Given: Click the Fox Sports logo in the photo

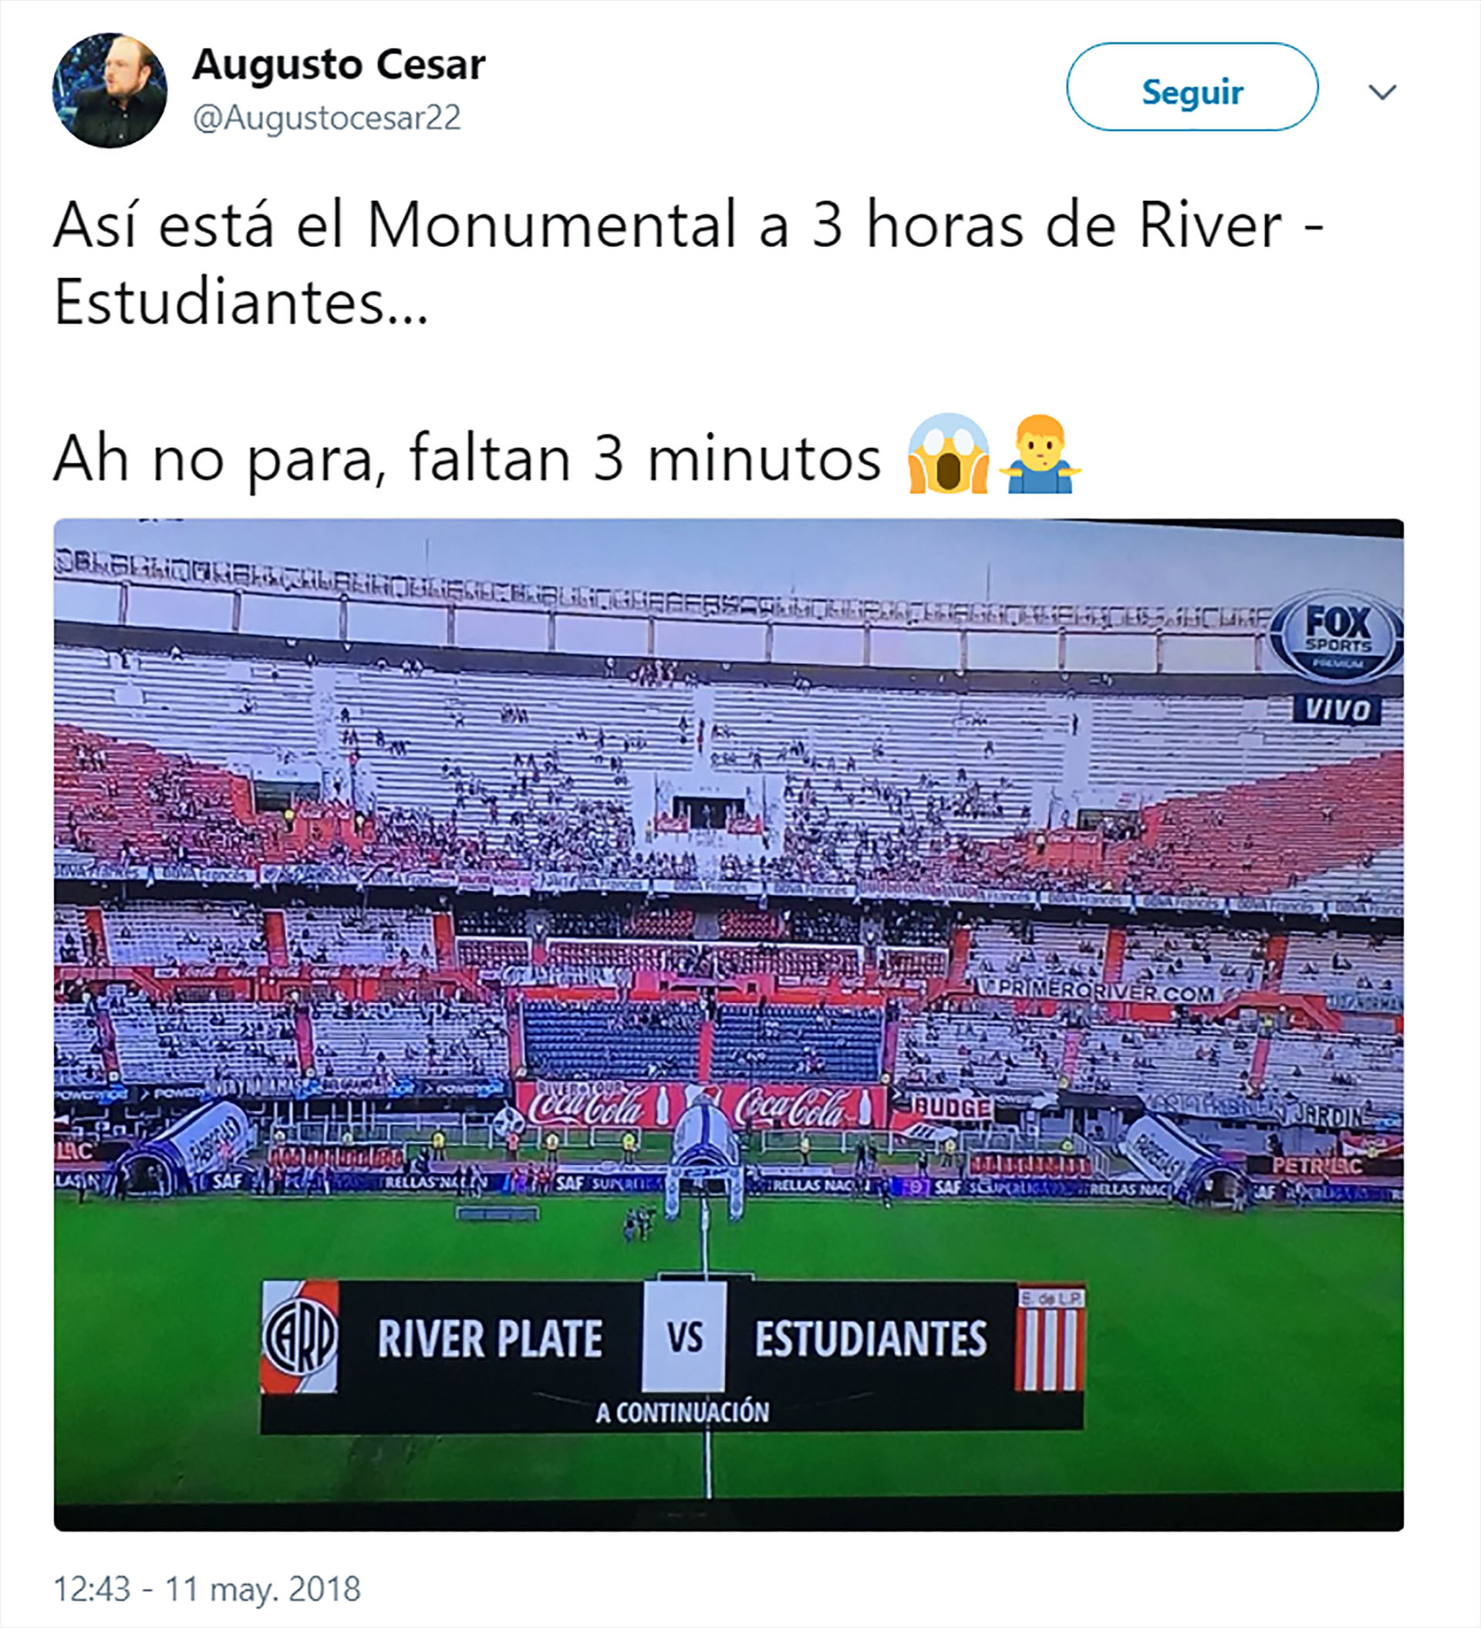Looking at the screenshot, I should click(1337, 637).
